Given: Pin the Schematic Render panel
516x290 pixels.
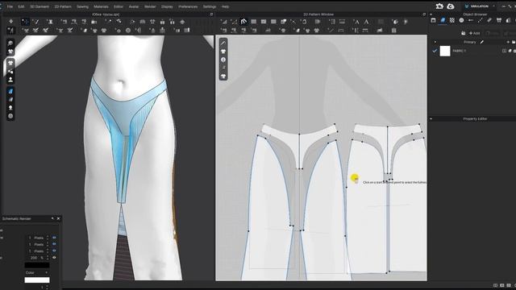Looking at the screenshot, I should click(x=52, y=218).
